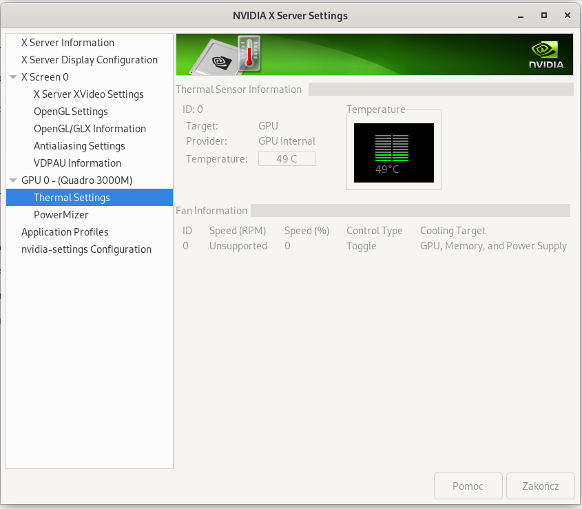Screen dimensions: 582x509
Task: Click the 49 C temperature field
Action: (x=287, y=159)
